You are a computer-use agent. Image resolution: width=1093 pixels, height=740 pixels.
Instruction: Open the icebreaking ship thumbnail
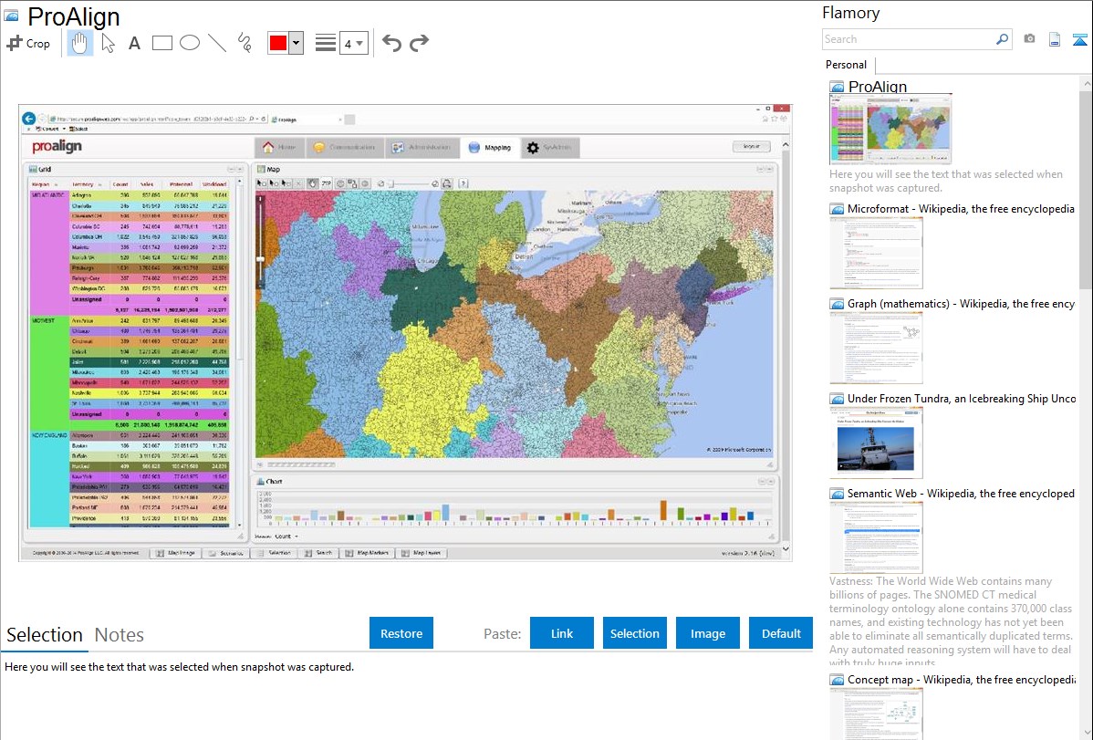point(876,443)
